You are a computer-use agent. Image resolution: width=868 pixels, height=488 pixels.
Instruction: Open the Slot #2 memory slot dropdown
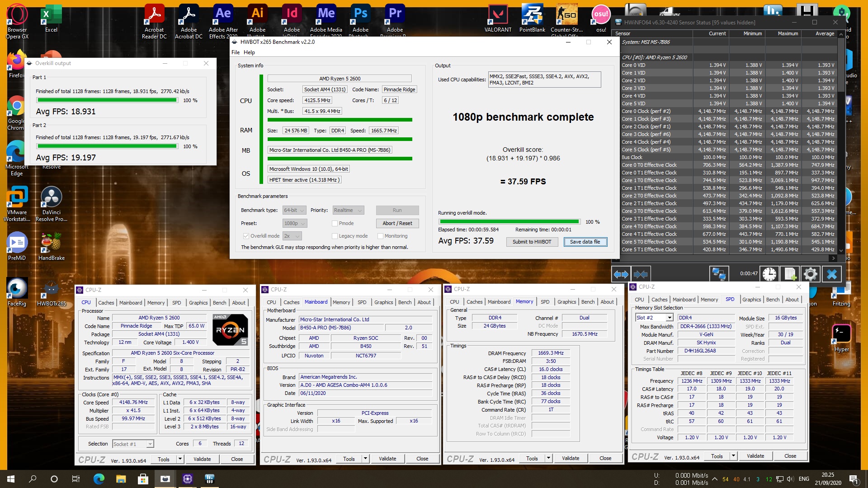pos(654,318)
